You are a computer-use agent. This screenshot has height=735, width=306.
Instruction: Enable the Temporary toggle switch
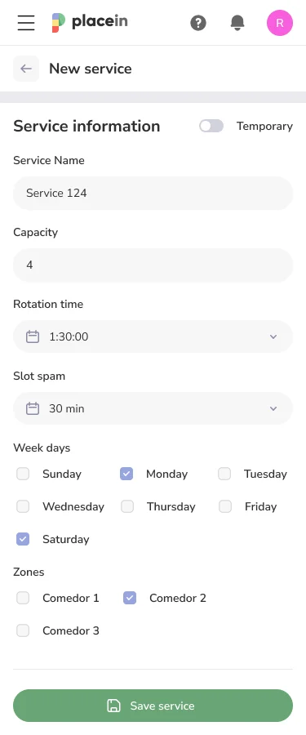211,126
